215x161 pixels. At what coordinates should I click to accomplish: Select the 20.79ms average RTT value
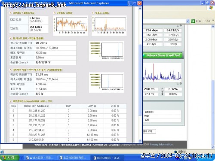pos(41,43)
